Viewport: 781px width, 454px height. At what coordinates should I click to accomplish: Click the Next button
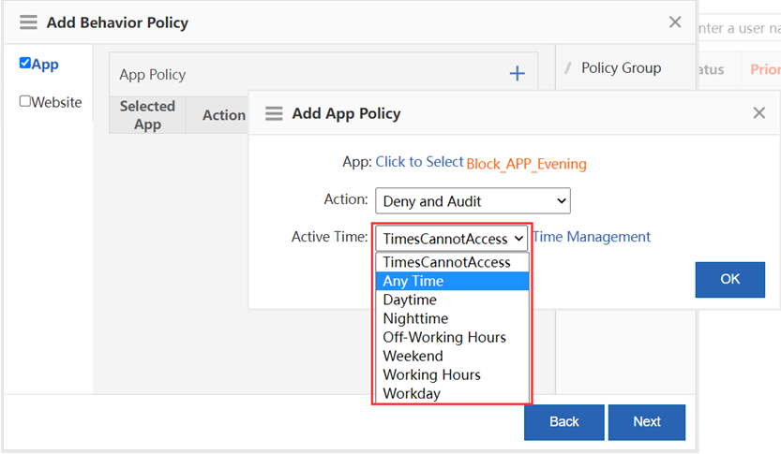[x=646, y=421]
